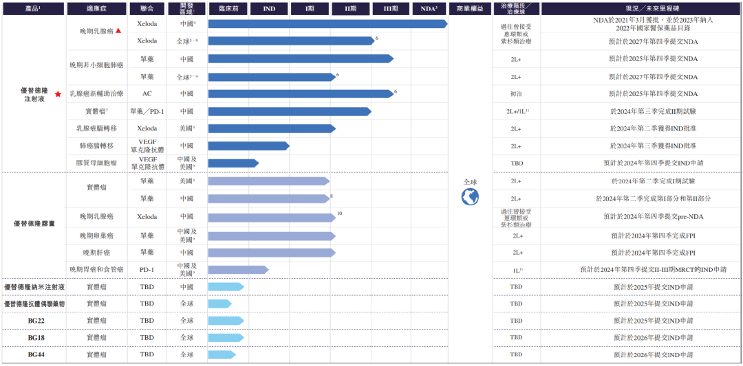The width and height of the screenshot is (743, 366).
Task: Click the 晚期胃癌和食管癌 indication cell
Action: pos(96,270)
